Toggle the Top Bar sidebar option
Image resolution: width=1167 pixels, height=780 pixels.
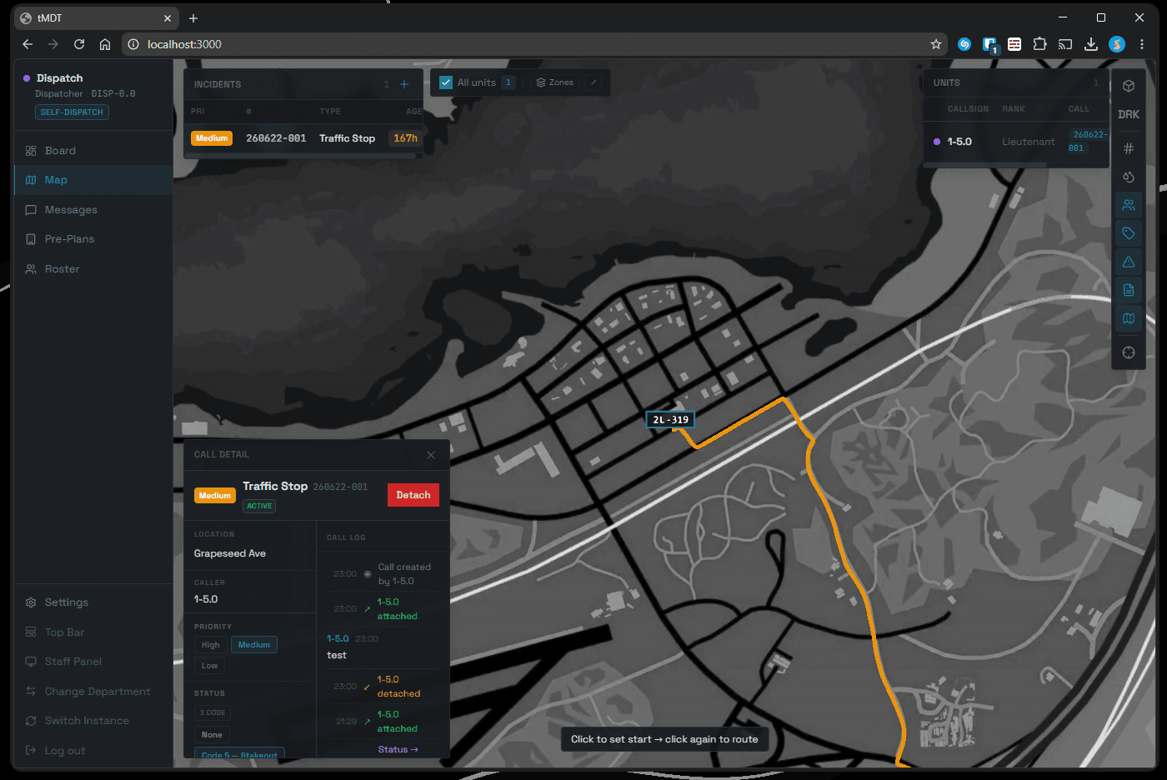(x=93, y=632)
